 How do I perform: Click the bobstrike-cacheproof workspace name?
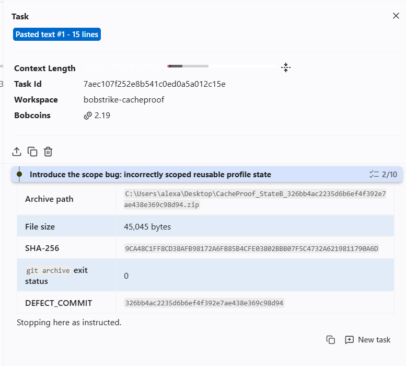tap(124, 100)
